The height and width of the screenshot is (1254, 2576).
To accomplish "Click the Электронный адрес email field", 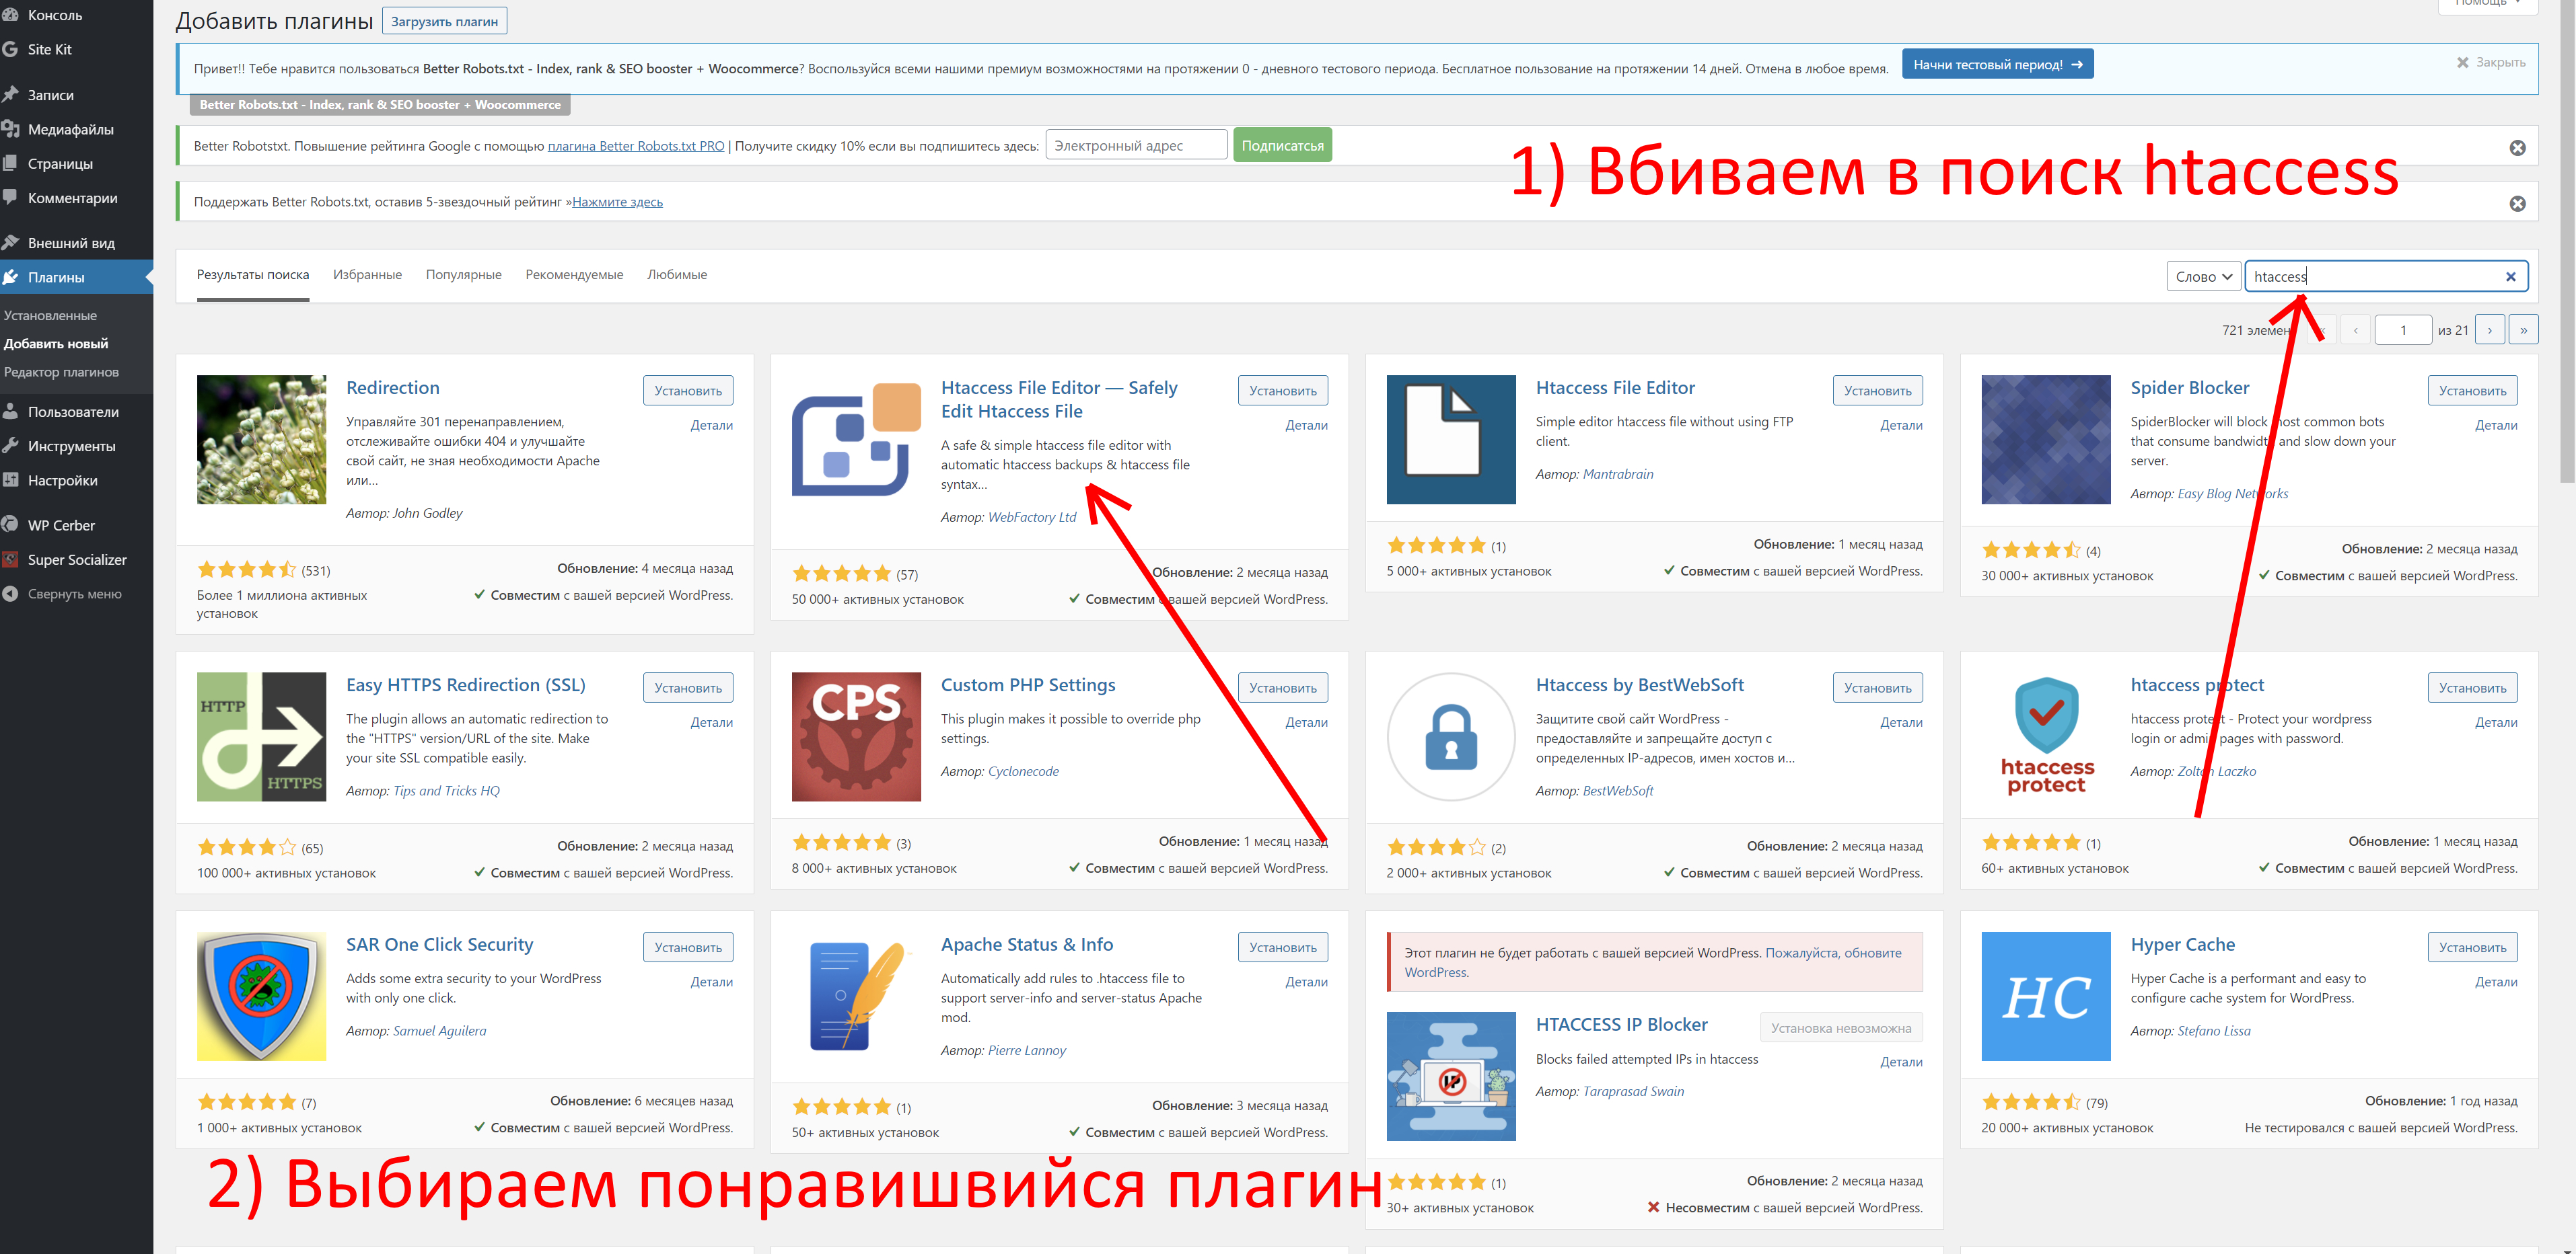I will tap(1136, 145).
